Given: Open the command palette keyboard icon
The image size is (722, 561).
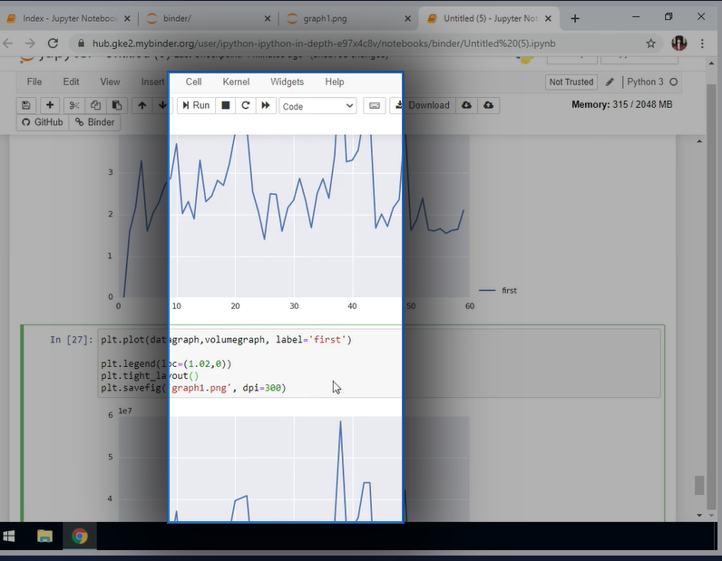Looking at the screenshot, I should [375, 105].
